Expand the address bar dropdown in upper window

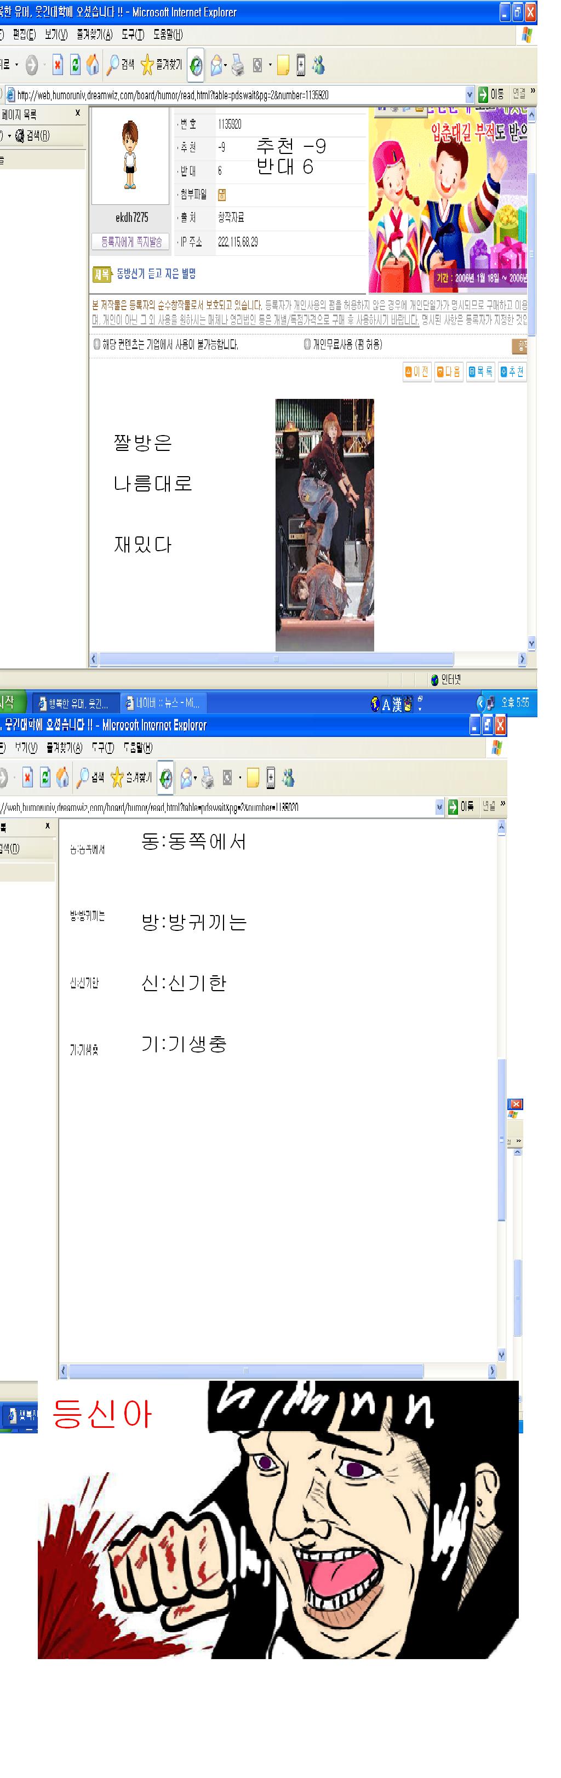(470, 95)
